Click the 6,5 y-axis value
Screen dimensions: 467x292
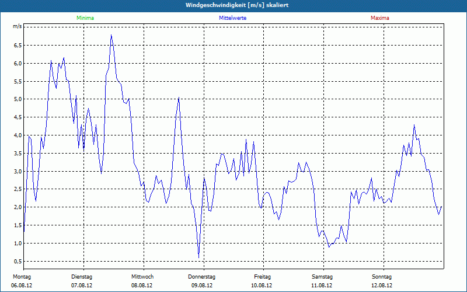pyautogui.click(x=18, y=46)
